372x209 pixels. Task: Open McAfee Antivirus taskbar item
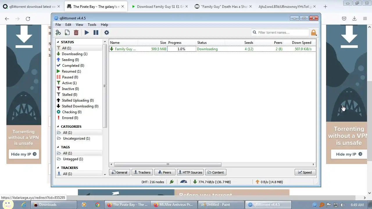click(x=174, y=205)
